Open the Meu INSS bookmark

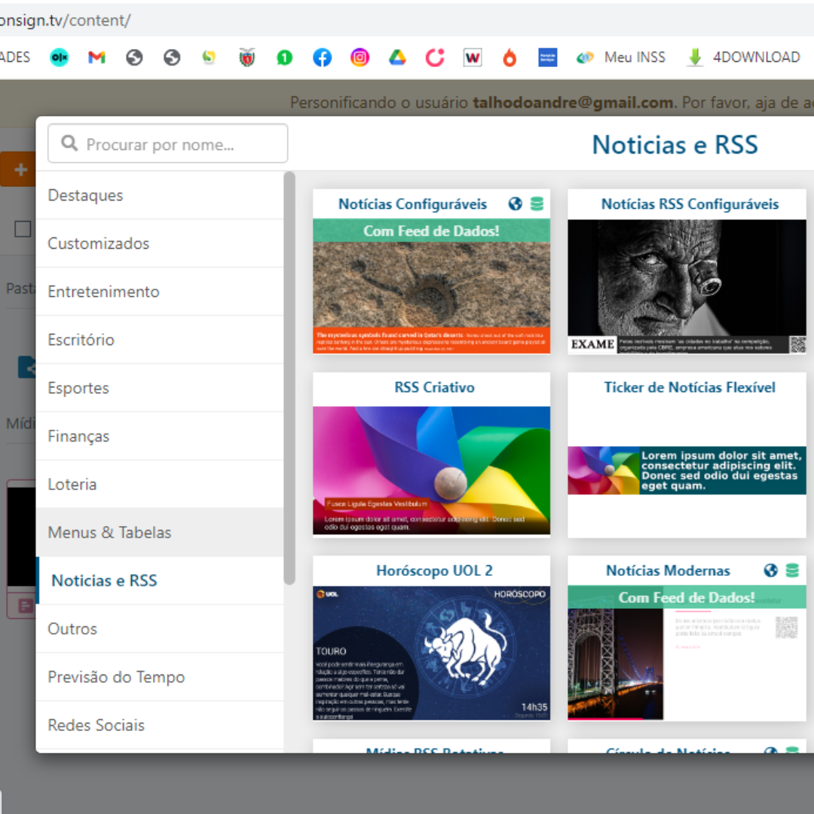621,57
